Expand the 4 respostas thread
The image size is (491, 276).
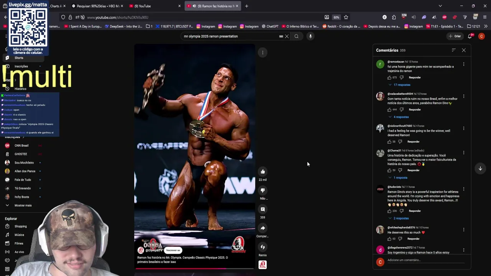(399, 117)
